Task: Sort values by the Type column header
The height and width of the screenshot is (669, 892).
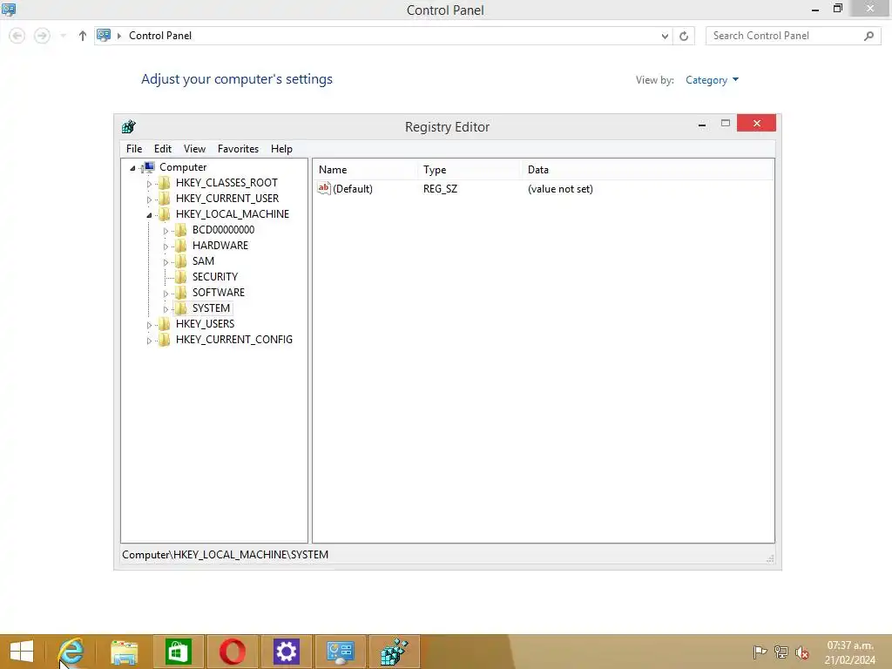Action: click(470, 170)
